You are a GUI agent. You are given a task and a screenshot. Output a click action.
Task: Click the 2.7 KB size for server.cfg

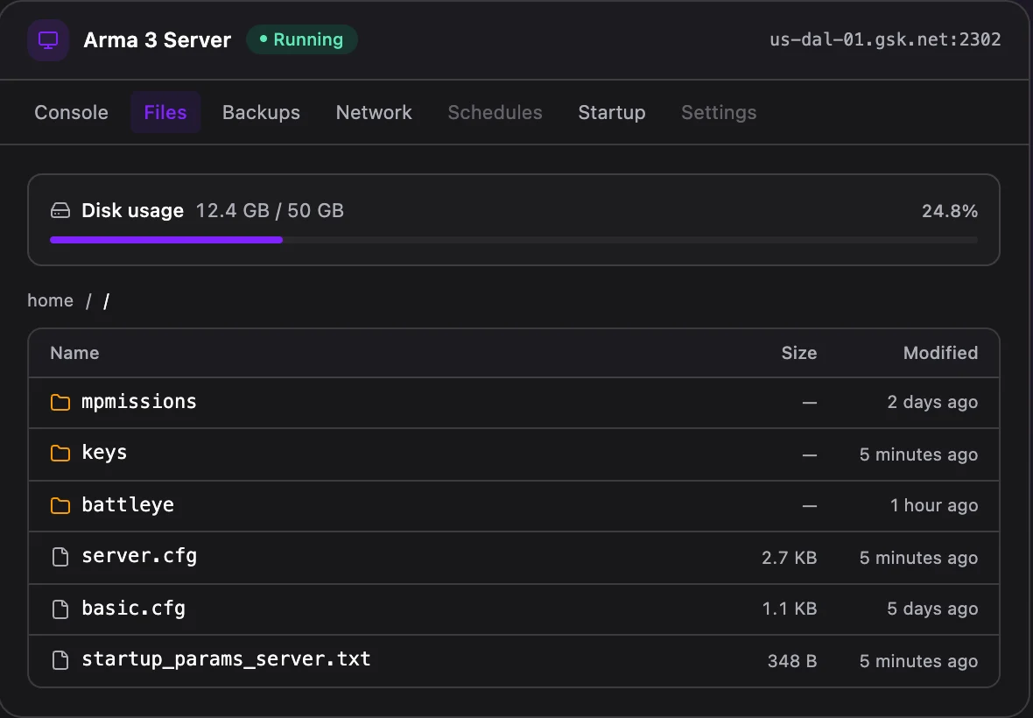(x=790, y=558)
